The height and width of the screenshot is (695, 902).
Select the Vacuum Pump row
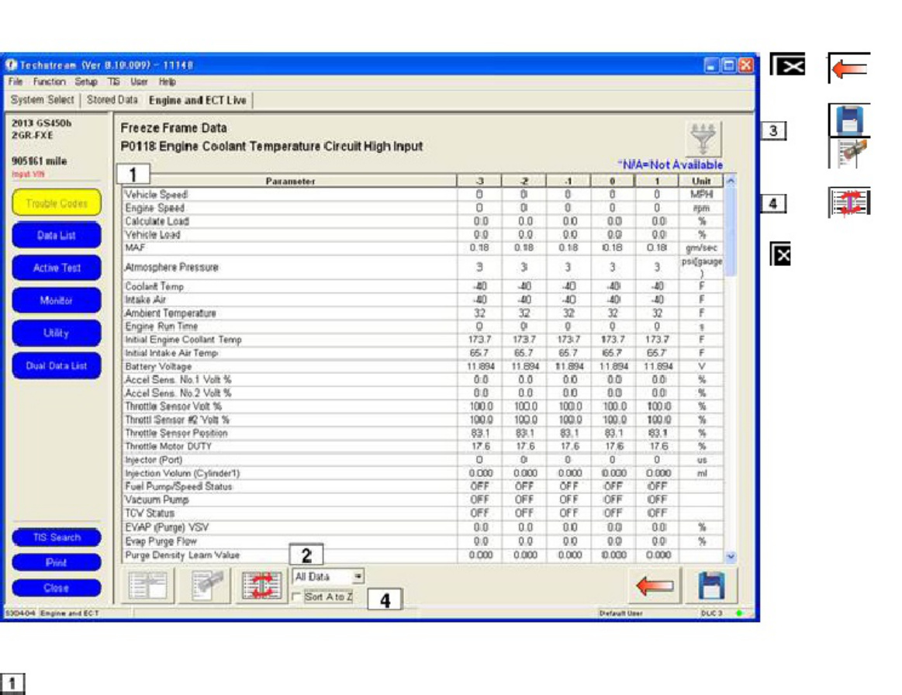pyautogui.click(x=423, y=500)
